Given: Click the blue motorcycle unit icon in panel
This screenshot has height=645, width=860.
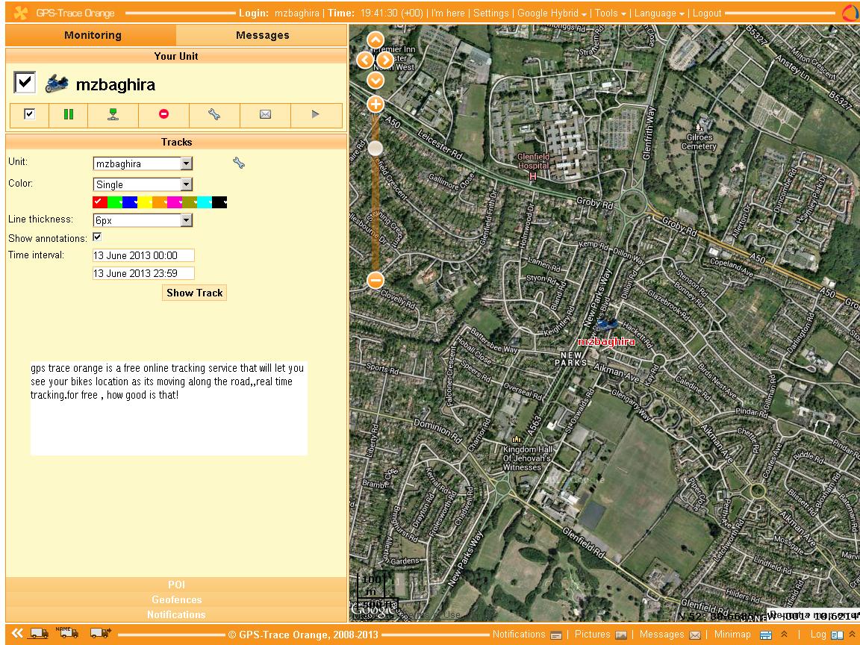Looking at the screenshot, I should [57, 84].
